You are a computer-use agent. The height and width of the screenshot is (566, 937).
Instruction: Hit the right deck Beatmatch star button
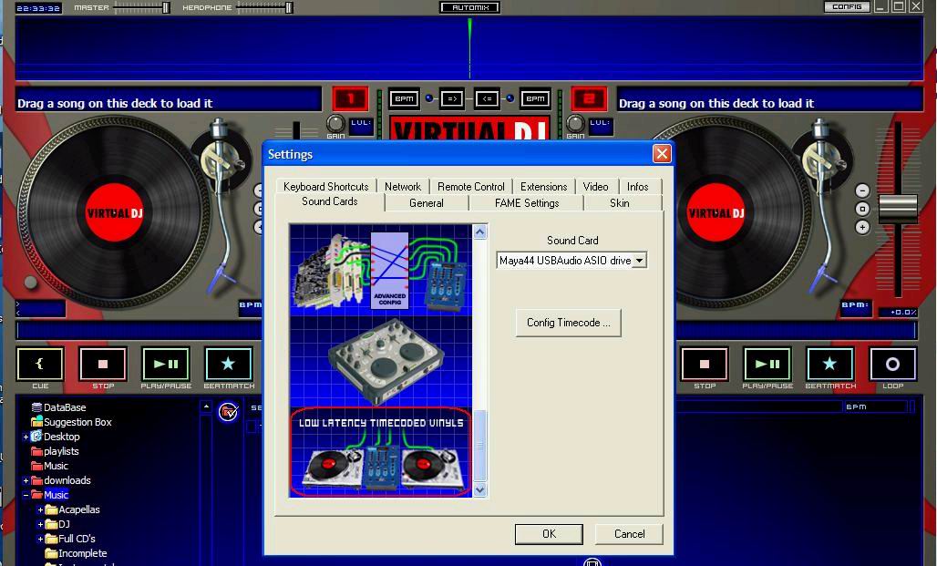(830, 364)
